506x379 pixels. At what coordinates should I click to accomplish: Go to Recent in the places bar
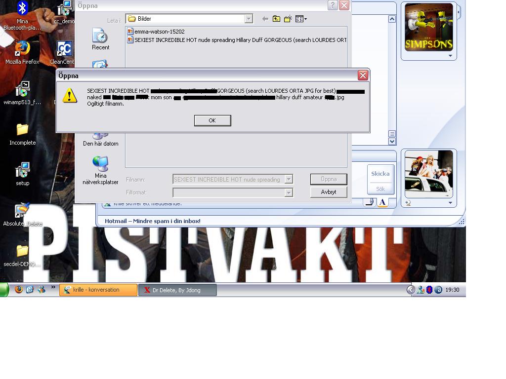pos(100,39)
